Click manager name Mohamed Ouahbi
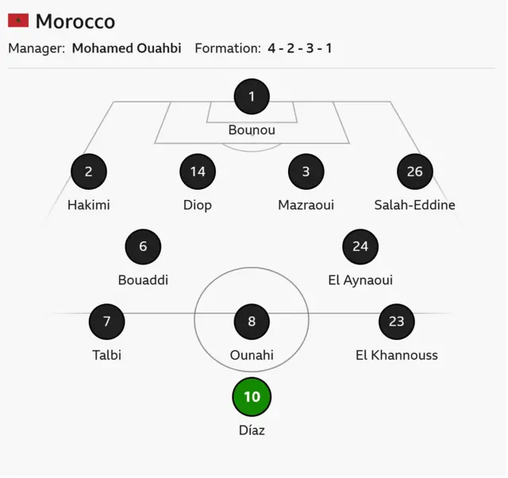The image size is (508, 478). (x=127, y=48)
